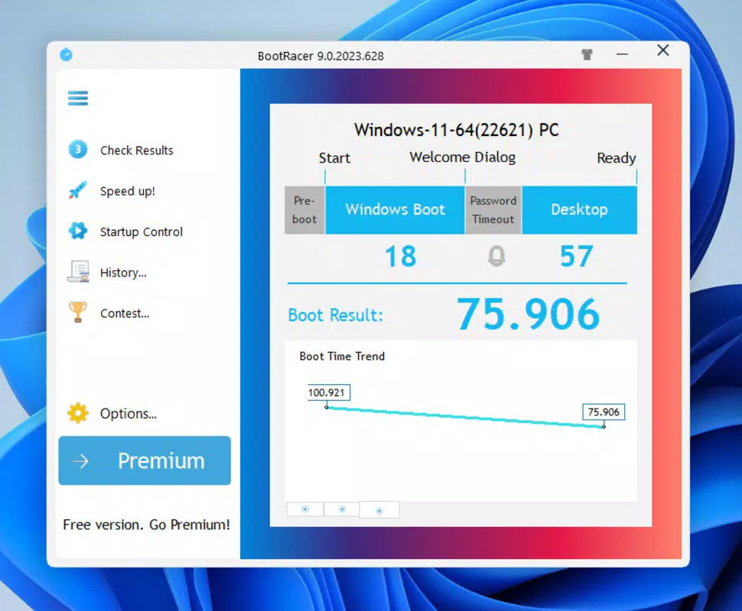Screen dimensions: 742x611
Task: Click the Start marker label
Action: 334,158
